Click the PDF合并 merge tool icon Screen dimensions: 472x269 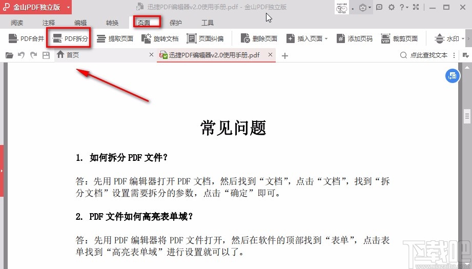pos(13,38)
